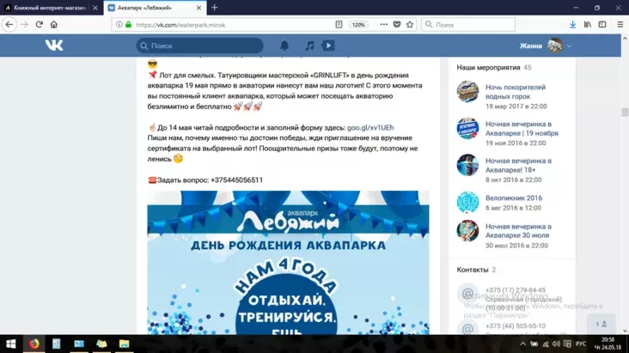Screen dimensions: 629x353
Task: Open VK notifications bell
Action: click(x=284, y=46)
